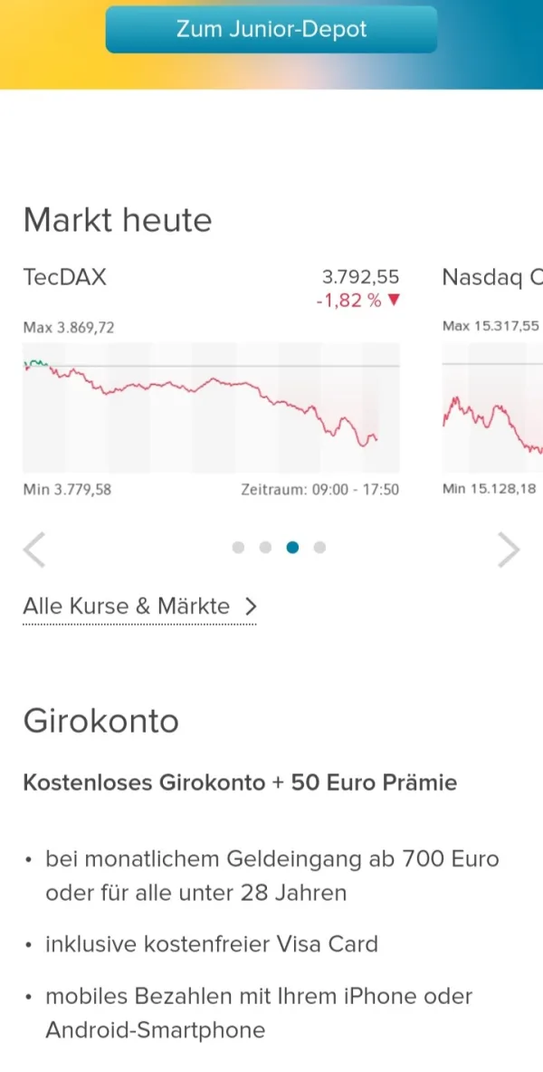Click the TecDAX index title
The image size is (543, 1072).
tap(64, 277)
